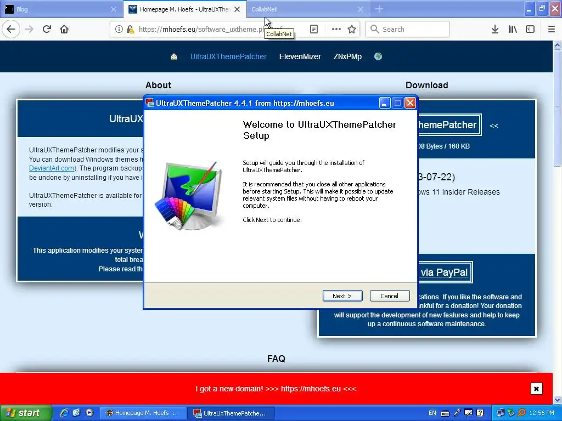Close the setup wizard window
562x421 pixels.
point(410,103)
